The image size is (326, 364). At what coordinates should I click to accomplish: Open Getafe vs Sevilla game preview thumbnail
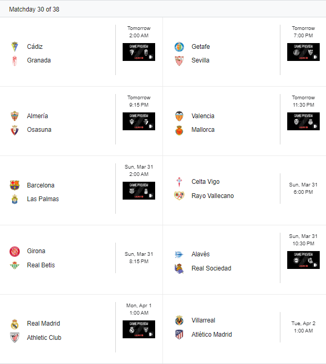pyautogui.click(x=303, y=52)
